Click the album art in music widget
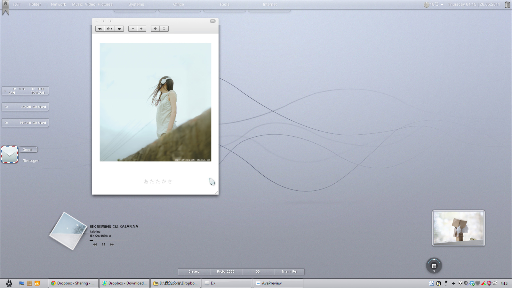 [68, 231]
